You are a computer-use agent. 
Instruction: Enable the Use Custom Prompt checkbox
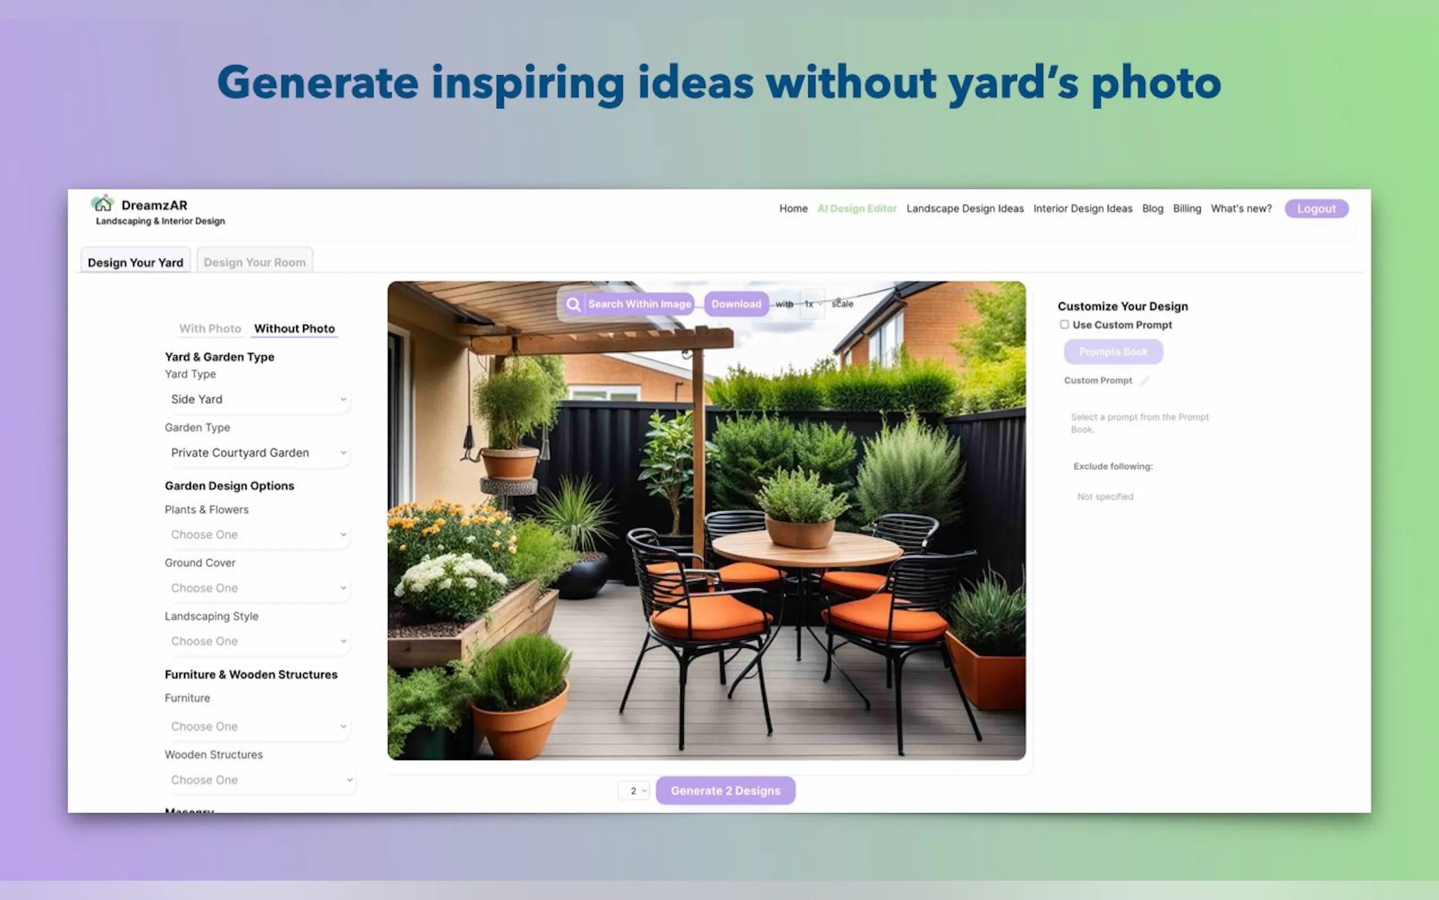pos(1064,324)
